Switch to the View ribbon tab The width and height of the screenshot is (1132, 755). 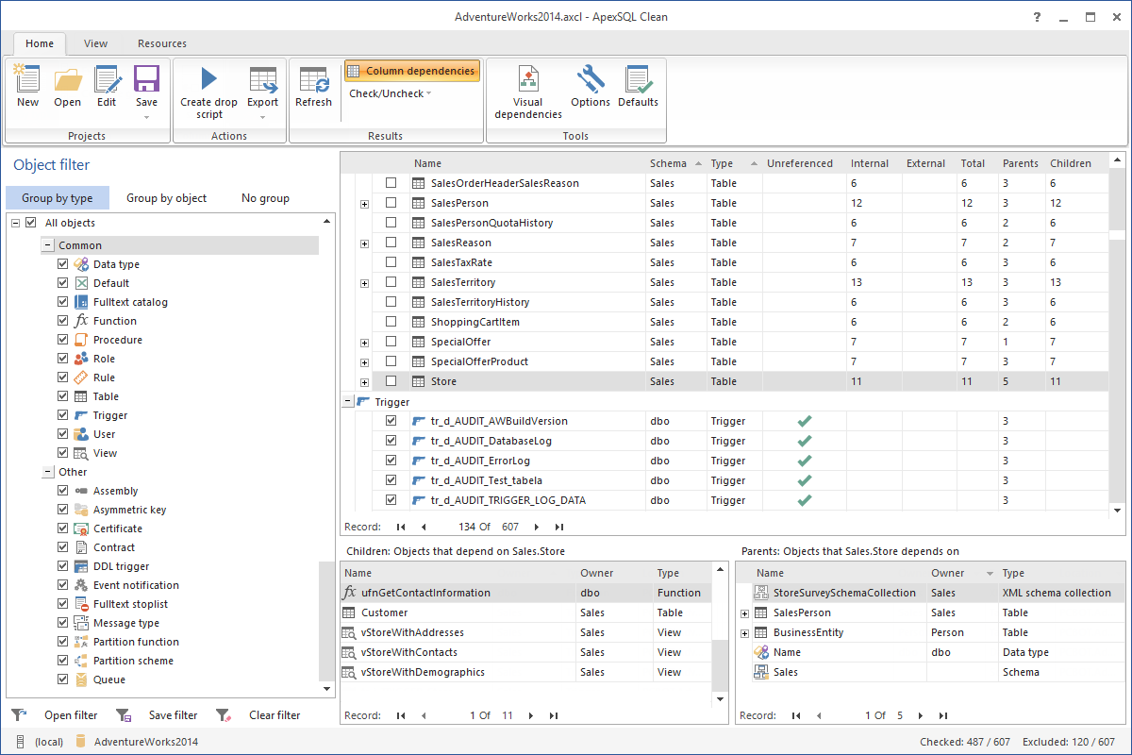95,43
